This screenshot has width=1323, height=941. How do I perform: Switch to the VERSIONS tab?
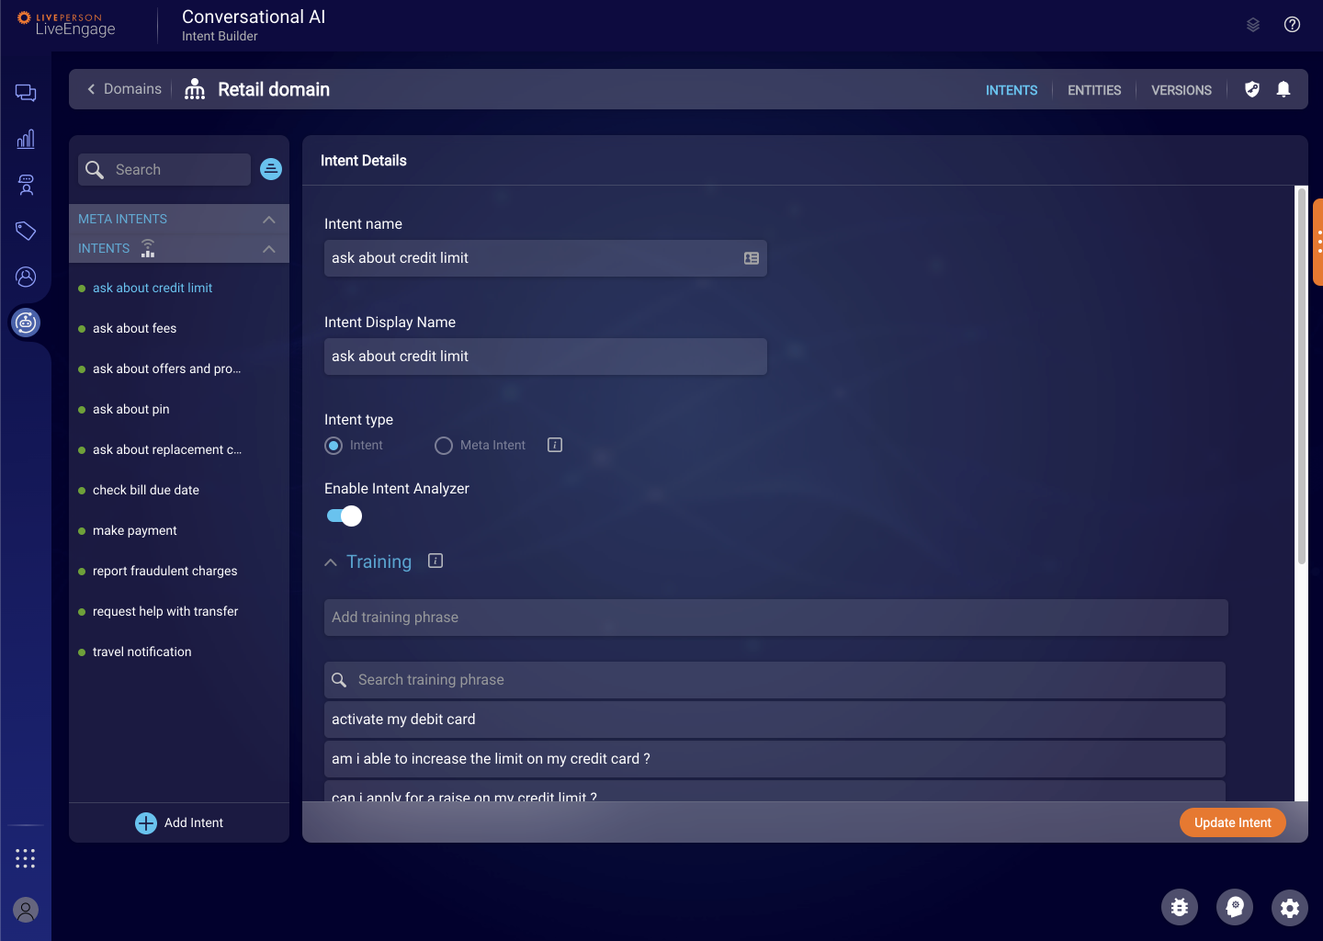[1182, 90]
